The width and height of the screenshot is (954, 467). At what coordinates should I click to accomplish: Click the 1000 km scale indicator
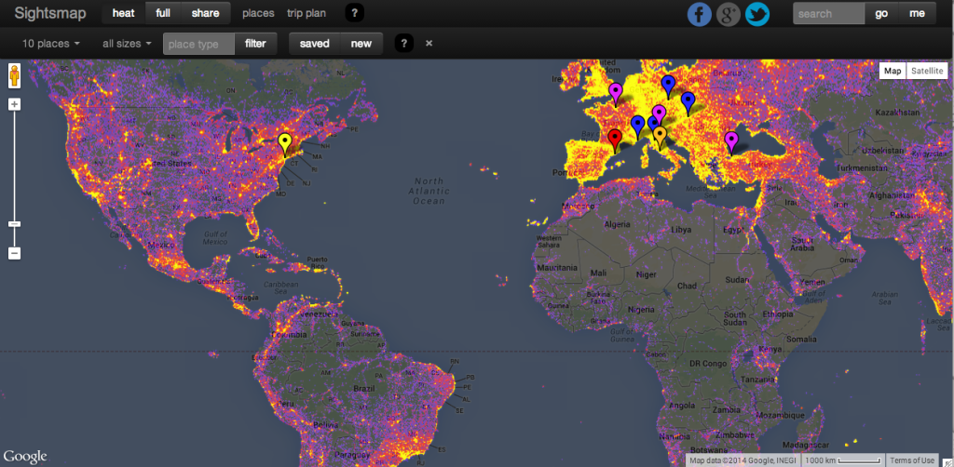pos(841,460)
